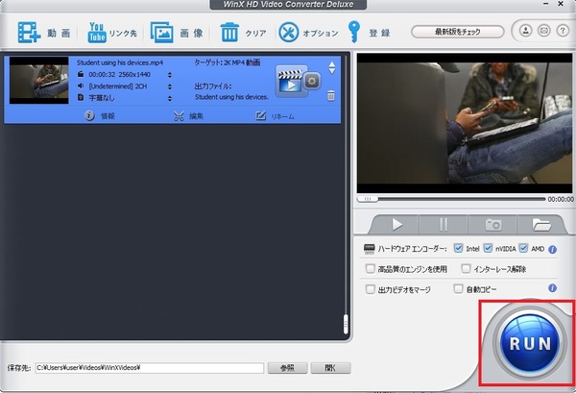The width and height of the screenshot is (576, 393).
Task: Click the 保存先 output path field
Action: coord(150,368)
